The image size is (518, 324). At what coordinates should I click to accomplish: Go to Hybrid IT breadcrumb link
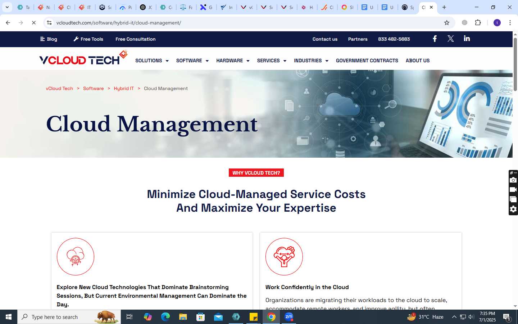(124, 88)
